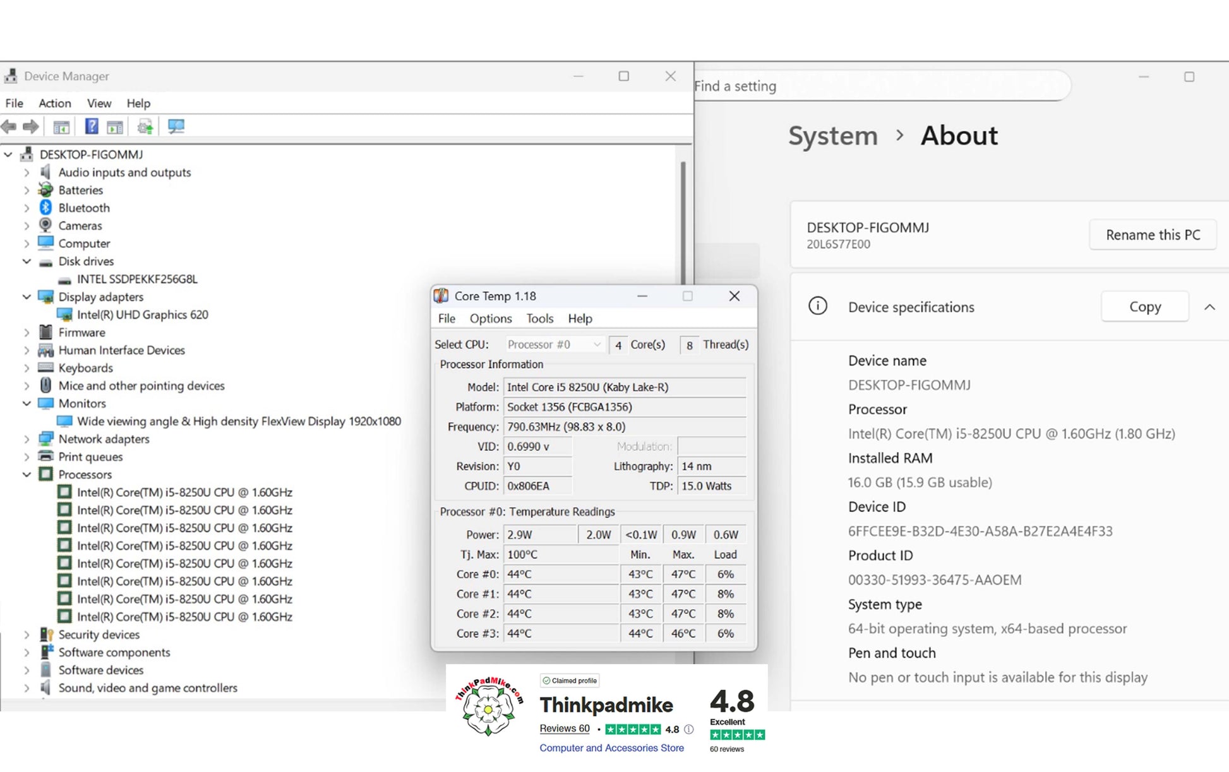The height and width of the screenshot is (772, 1229).
Task: Select INTEL SSDPEKKF256G8L disk drive
Action: 137,279
